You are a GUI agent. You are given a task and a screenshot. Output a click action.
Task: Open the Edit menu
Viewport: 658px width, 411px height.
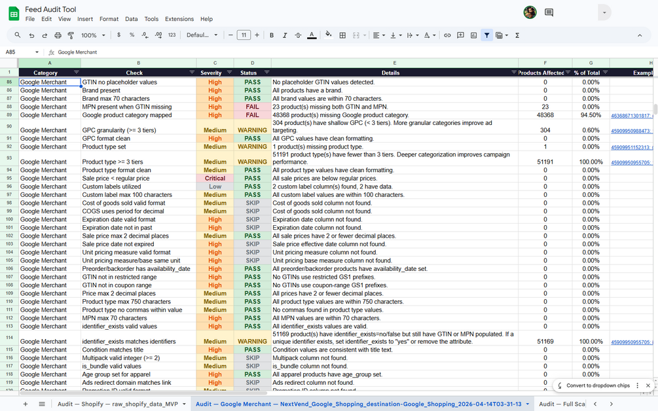tap(46, 19)
